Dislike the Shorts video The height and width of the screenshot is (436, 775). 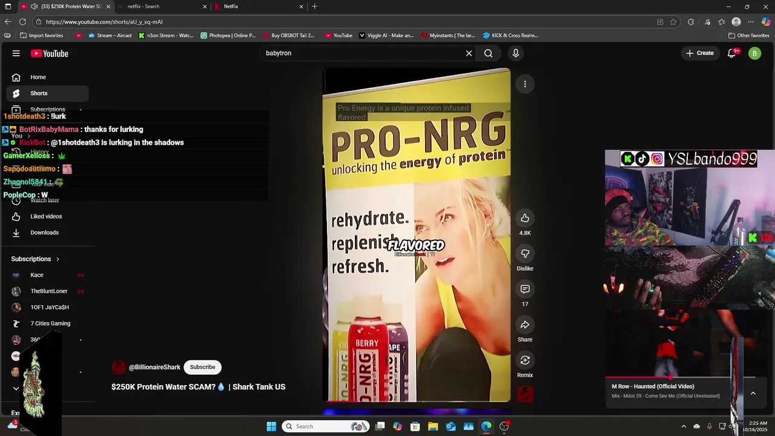(525, 254)
